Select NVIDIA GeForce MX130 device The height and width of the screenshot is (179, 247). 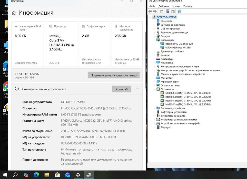click(177, 47)
